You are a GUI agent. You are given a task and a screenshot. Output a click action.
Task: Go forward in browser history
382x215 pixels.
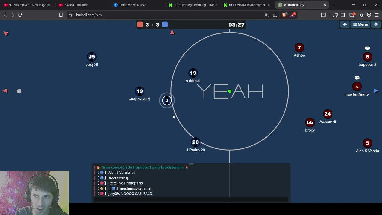[x=13, y=15]
